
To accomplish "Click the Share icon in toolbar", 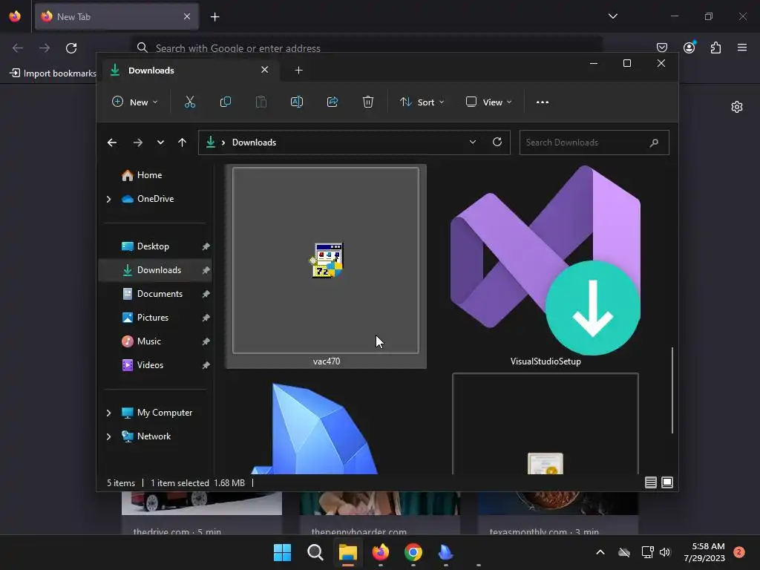I will pyautogui.click(x=332, y=102).
